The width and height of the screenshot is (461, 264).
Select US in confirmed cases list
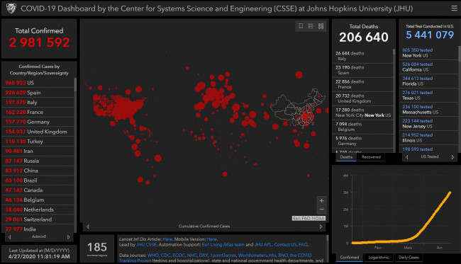click(38, 83)
